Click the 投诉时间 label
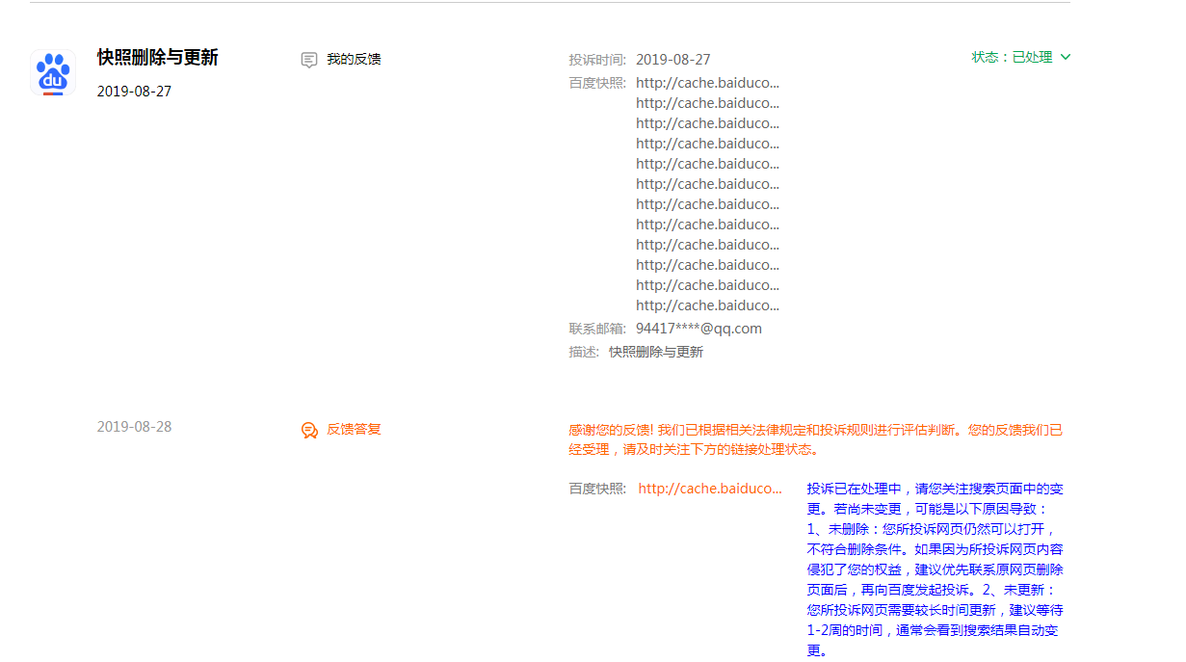 [x=597, y=60]
